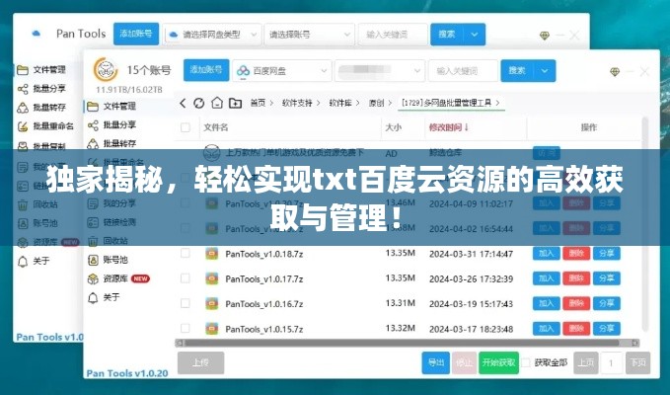Viewport: 670px width, 395px height.
Task: Go back with the left arrow icon
Action: (x=183, y=103)
